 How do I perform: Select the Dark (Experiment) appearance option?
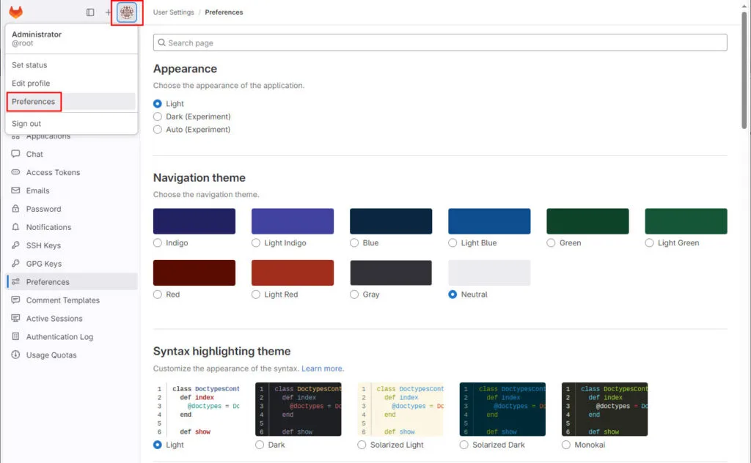[x=158, y=116]
